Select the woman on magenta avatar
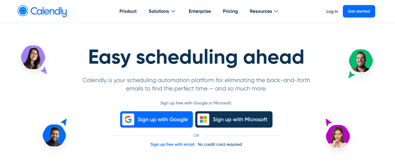This screenshot has width=395, height=163. [x=338, y=136]
